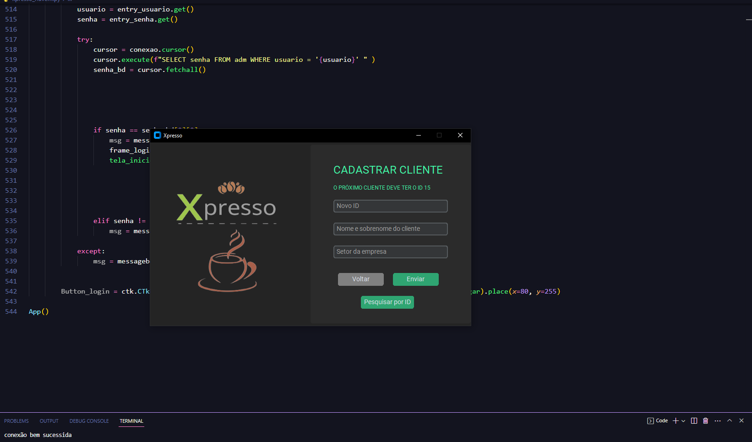The height and width of the screenshot is (442, 752).
Task: Open the PROBLEMS panel tab
Action: coord(16,421)
